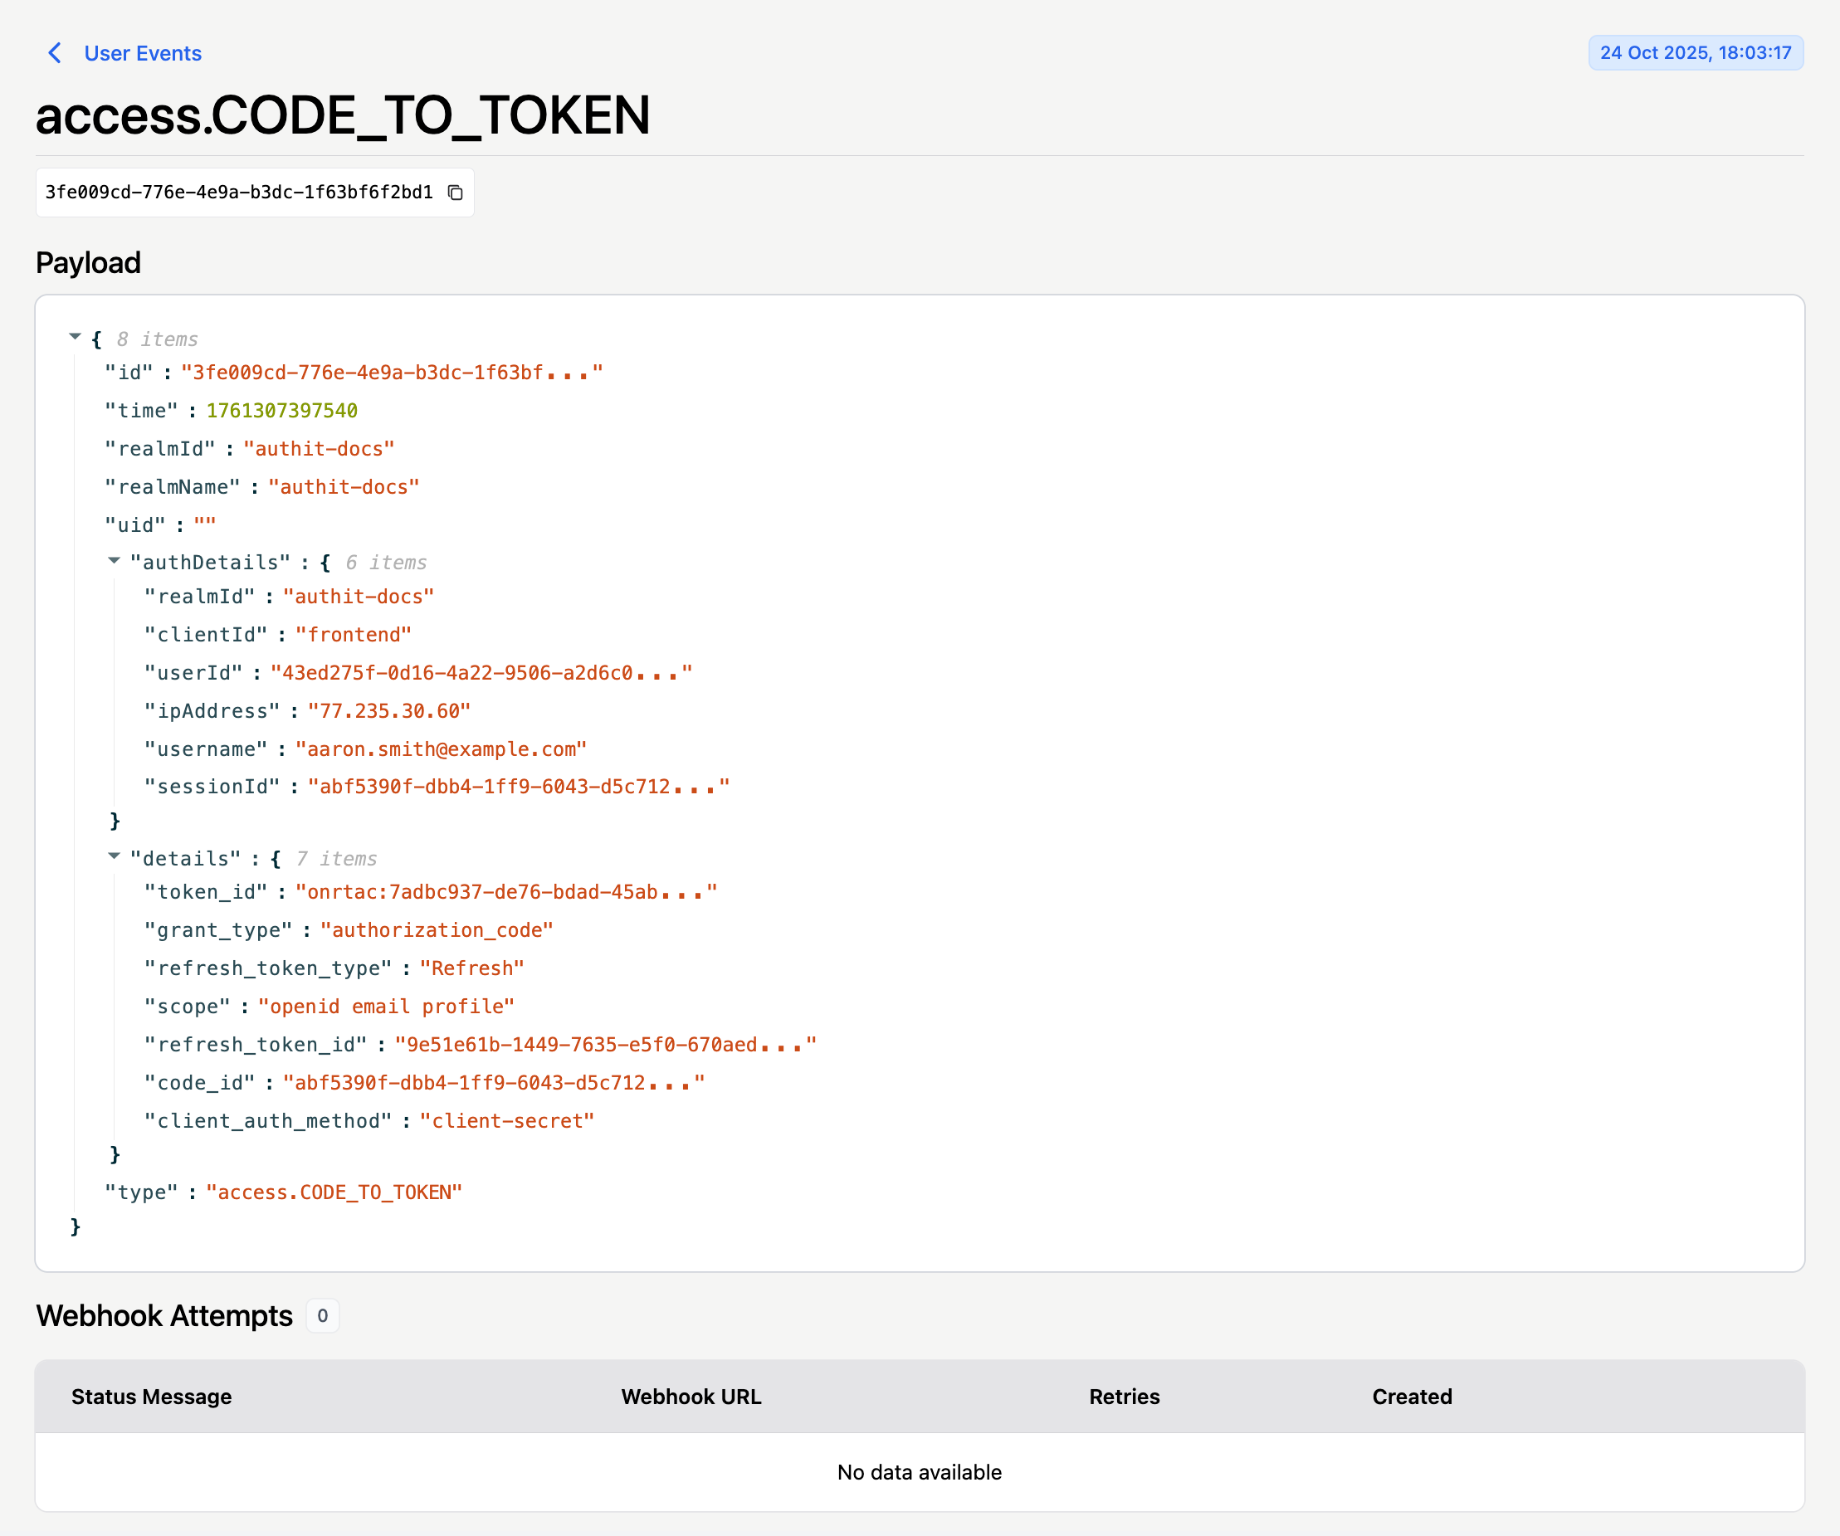Sort by Status Message column
This screenshot has height=1536, width=1840.
[x=152, y=1397]
